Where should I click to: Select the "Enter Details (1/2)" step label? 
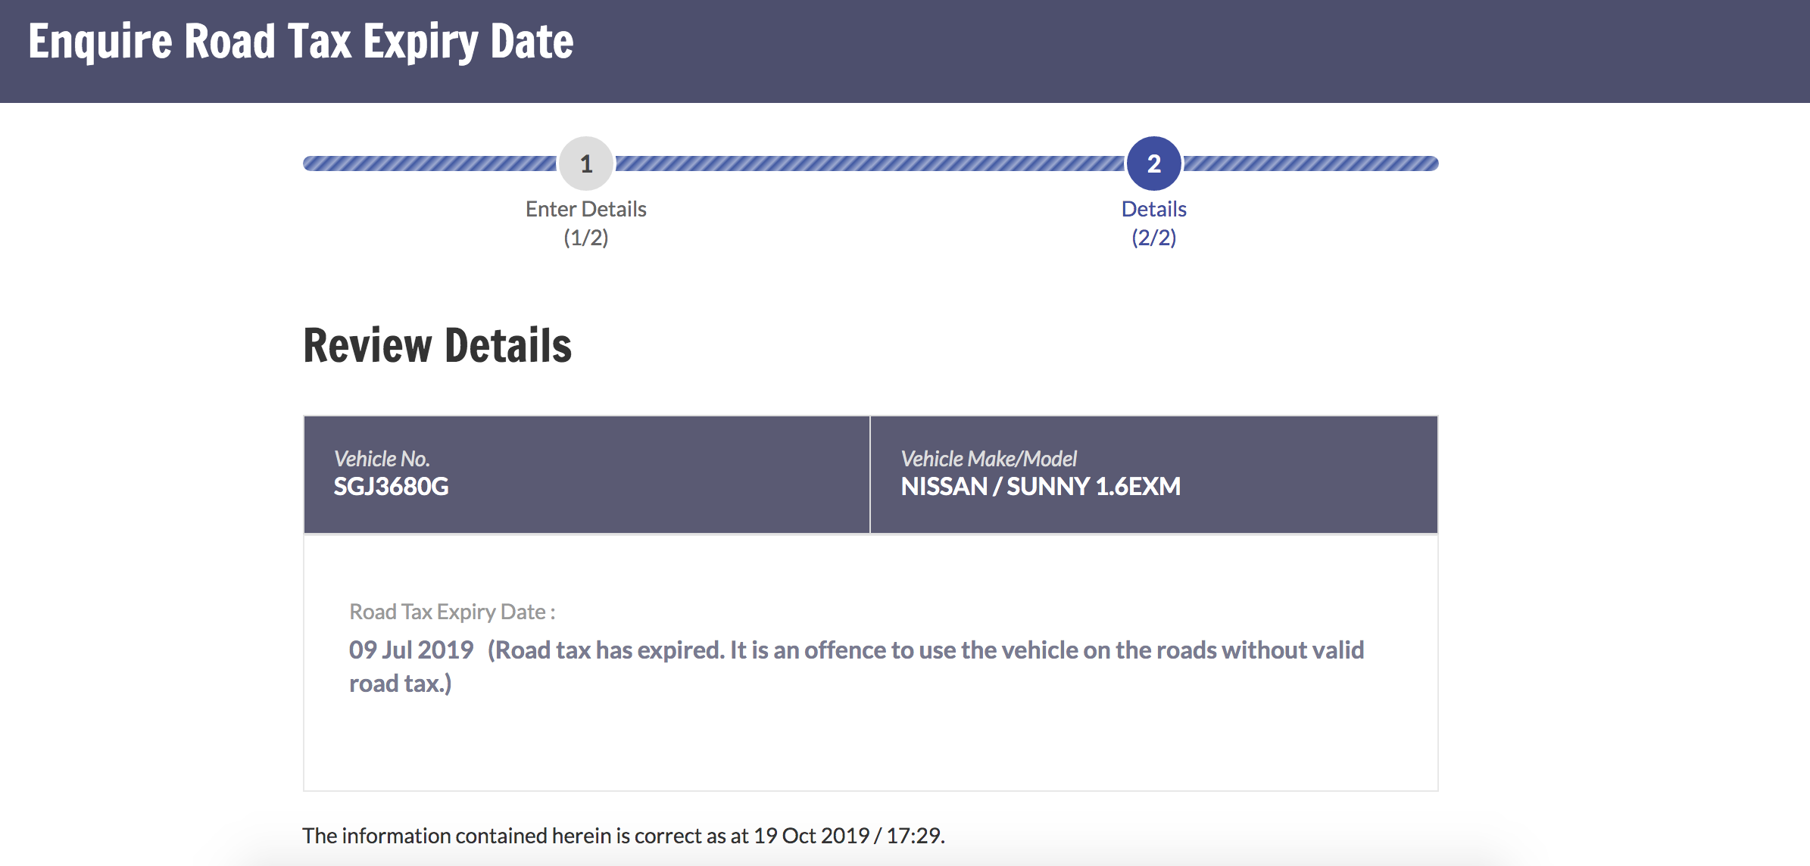click(585, 210)
